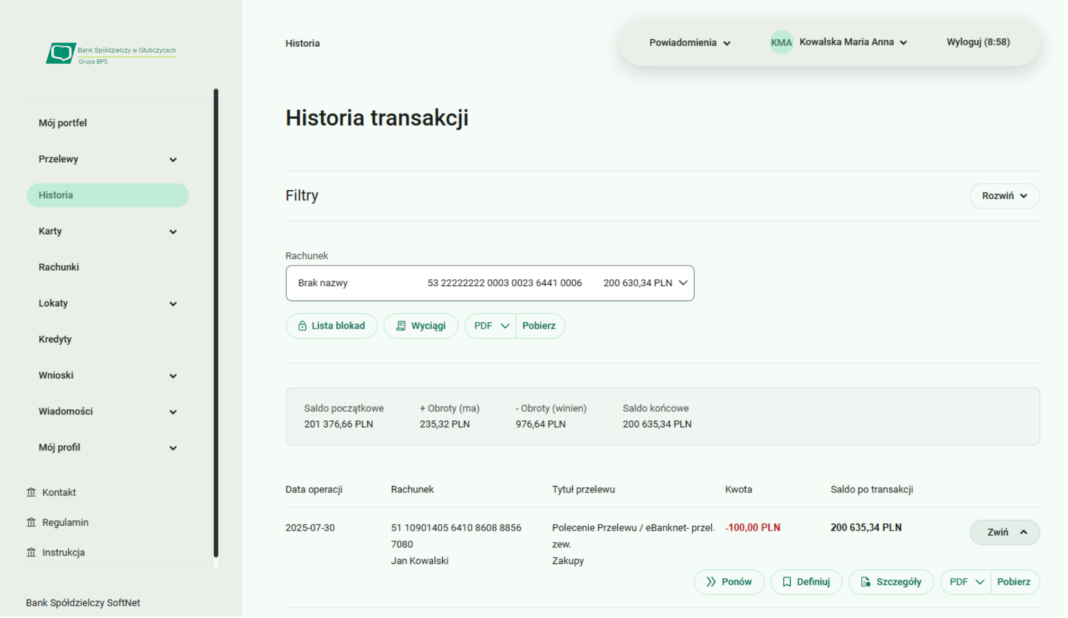
Task: Download the transaction PDF with Pobierz
Action: point(1013,582)
